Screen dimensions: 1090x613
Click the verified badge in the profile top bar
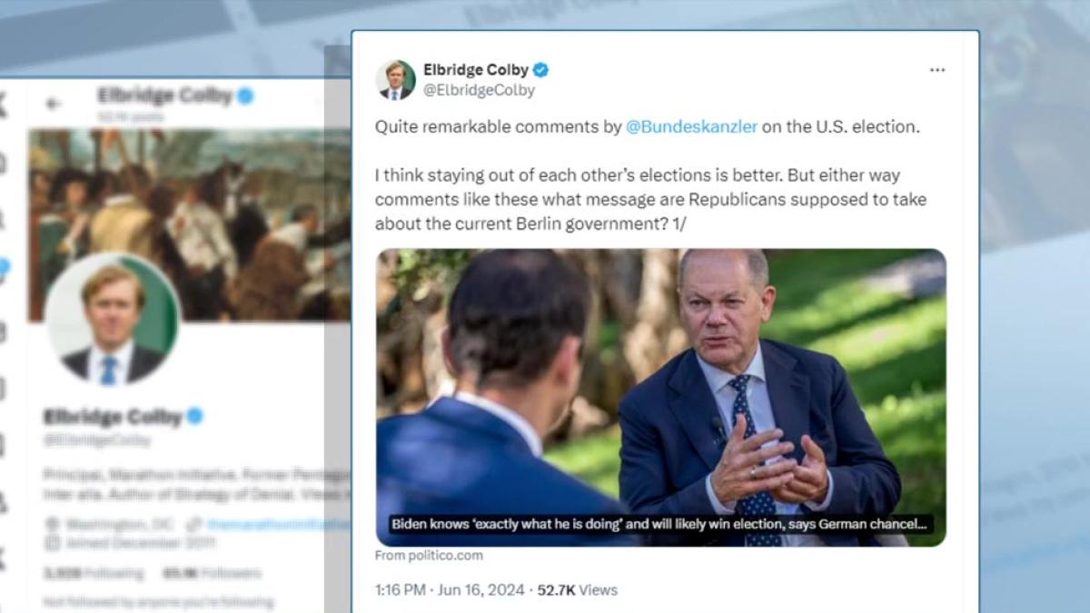245,95
